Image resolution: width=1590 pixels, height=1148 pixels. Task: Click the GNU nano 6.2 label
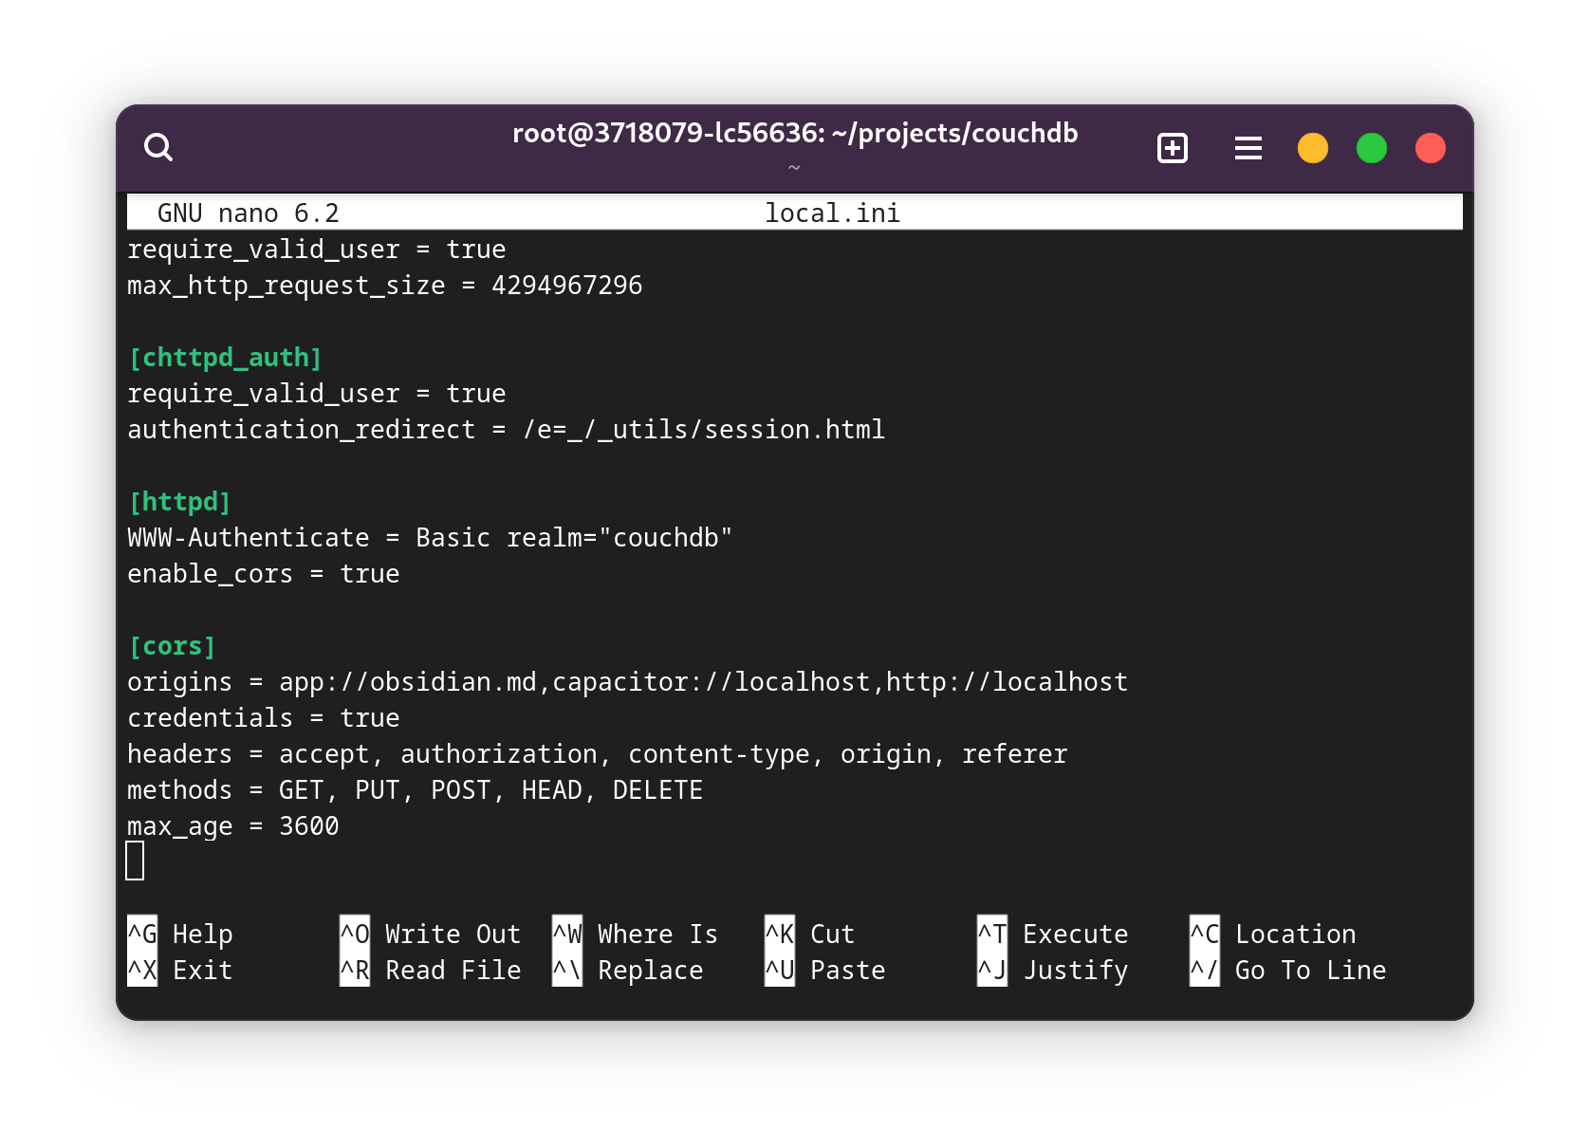249,213
